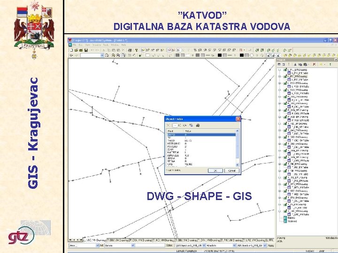
Task: Click the Manifold document icon beside File menu
Action: (x=70, y=45)
